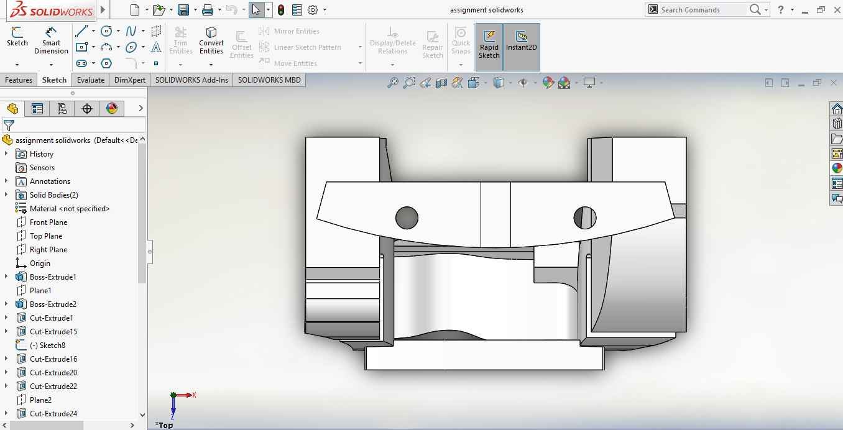
Task: Click the Rebuild traffic light icon
Action: tap(281, 10)
